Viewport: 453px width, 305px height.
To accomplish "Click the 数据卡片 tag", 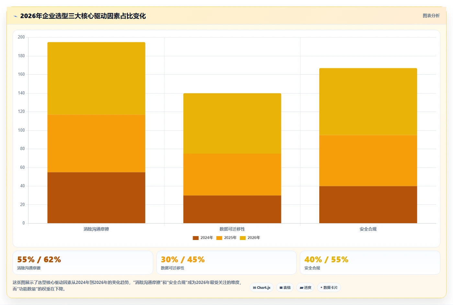I will [329, 288].
